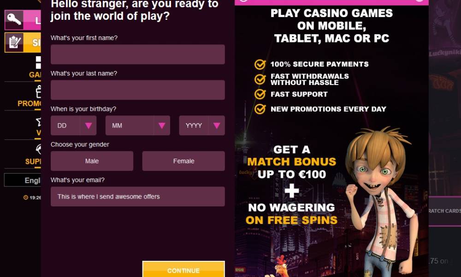Select Male gender option
Screen dimensions: 461x277
tap(92, 161)
